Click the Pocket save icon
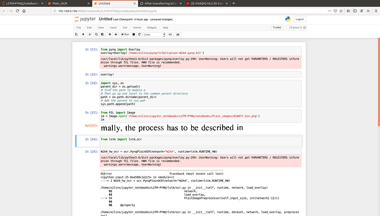The width and height of the screenshot is (380, 216). point(335,11)
